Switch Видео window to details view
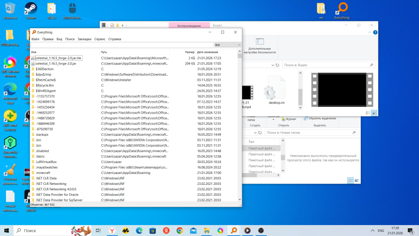 coord(368,113)
